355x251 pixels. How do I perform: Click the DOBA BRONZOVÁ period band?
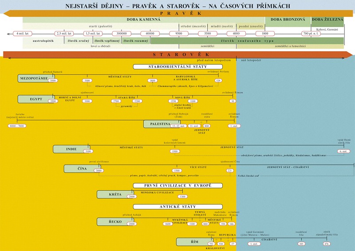288,22
